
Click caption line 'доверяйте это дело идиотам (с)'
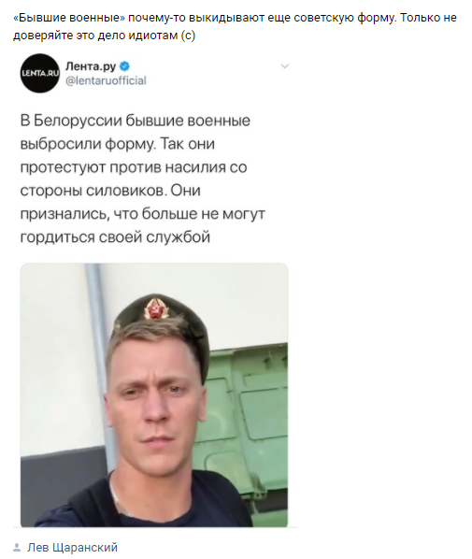click(x=104, y=36)
